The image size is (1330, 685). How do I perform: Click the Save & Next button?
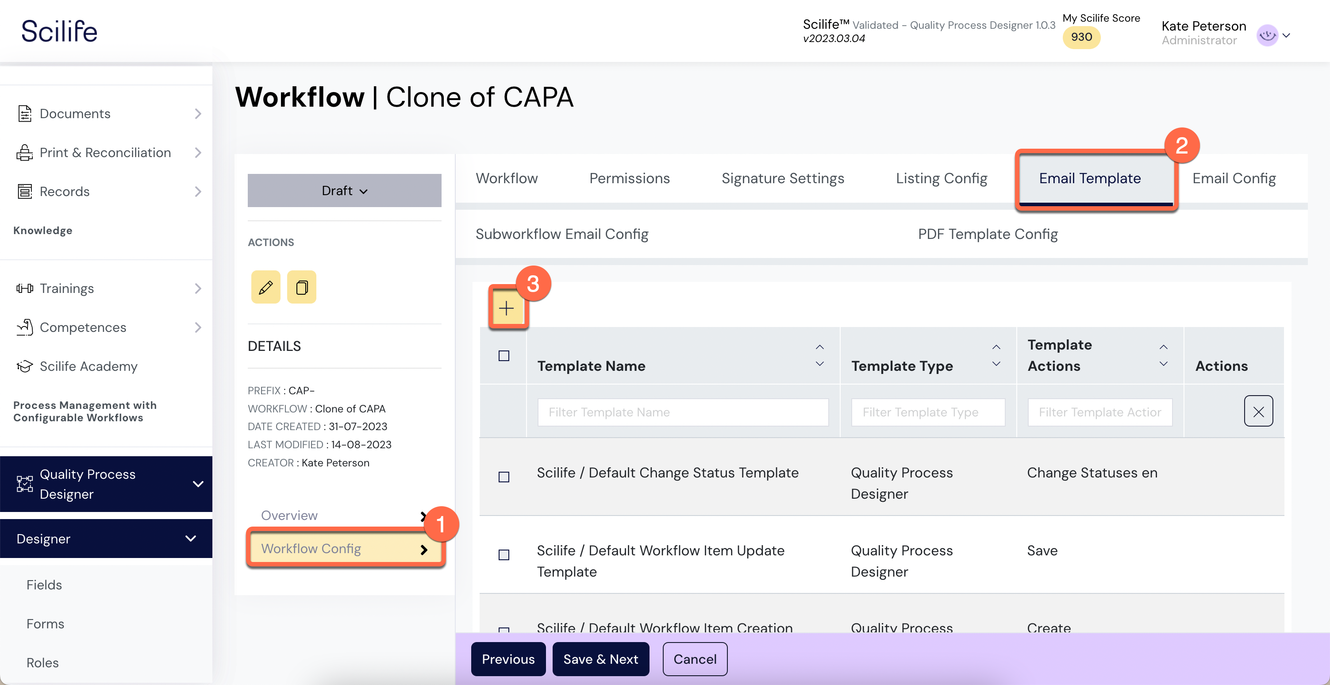click(x=600, y=659)
